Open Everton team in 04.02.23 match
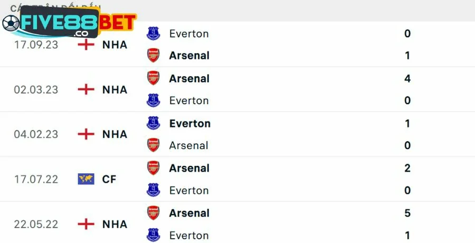Image resolution: width=475 pixels, height=243 pixels. (189, 123)
